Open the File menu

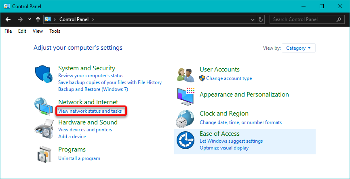pos(8,31)
